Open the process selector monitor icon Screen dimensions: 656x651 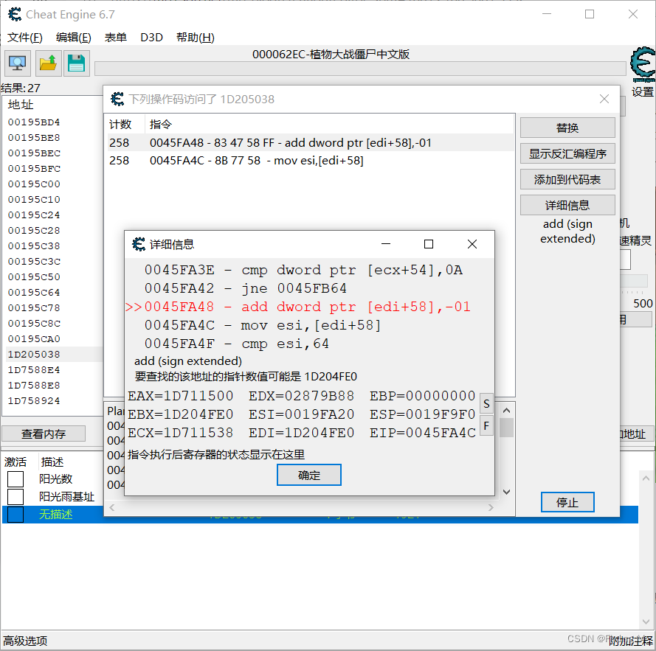point(18,63)
